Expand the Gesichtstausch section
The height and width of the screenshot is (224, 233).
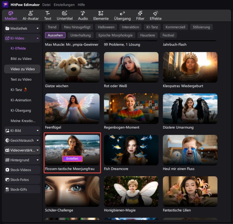(x=38, y=141)
